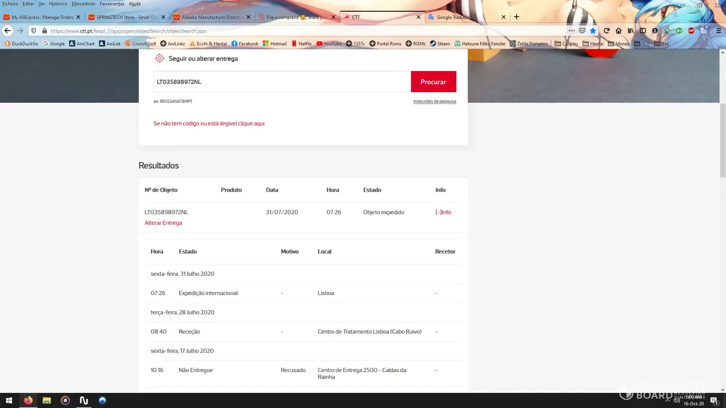Open the Histórico menu
This screenshot has width=726, height=408.
[58, 4]
